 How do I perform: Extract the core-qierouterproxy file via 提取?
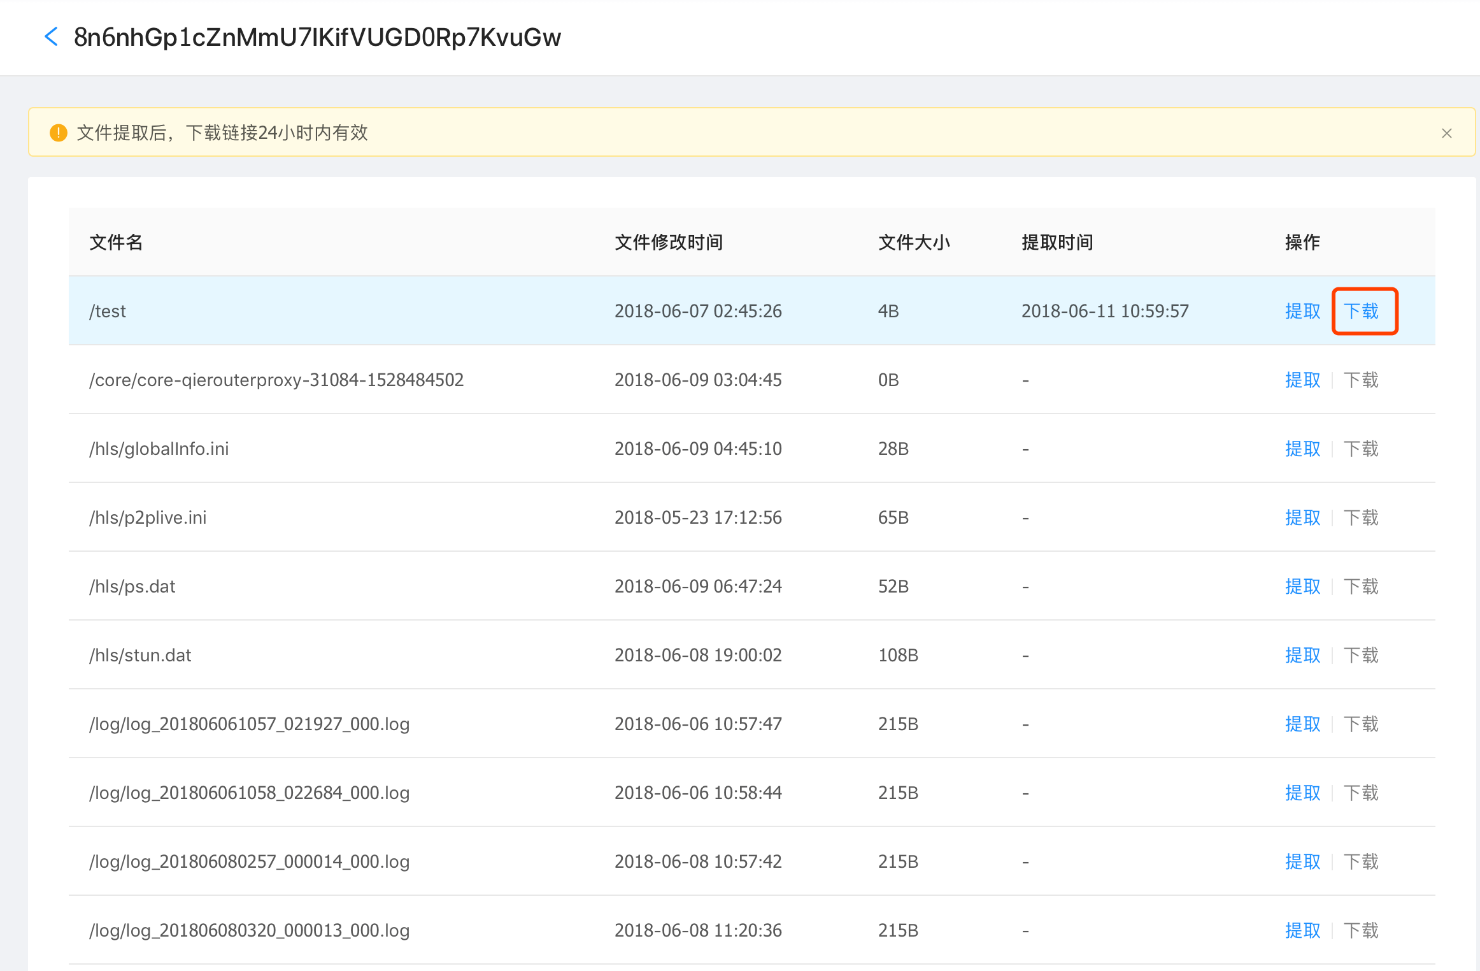[x=1302, y=380]
